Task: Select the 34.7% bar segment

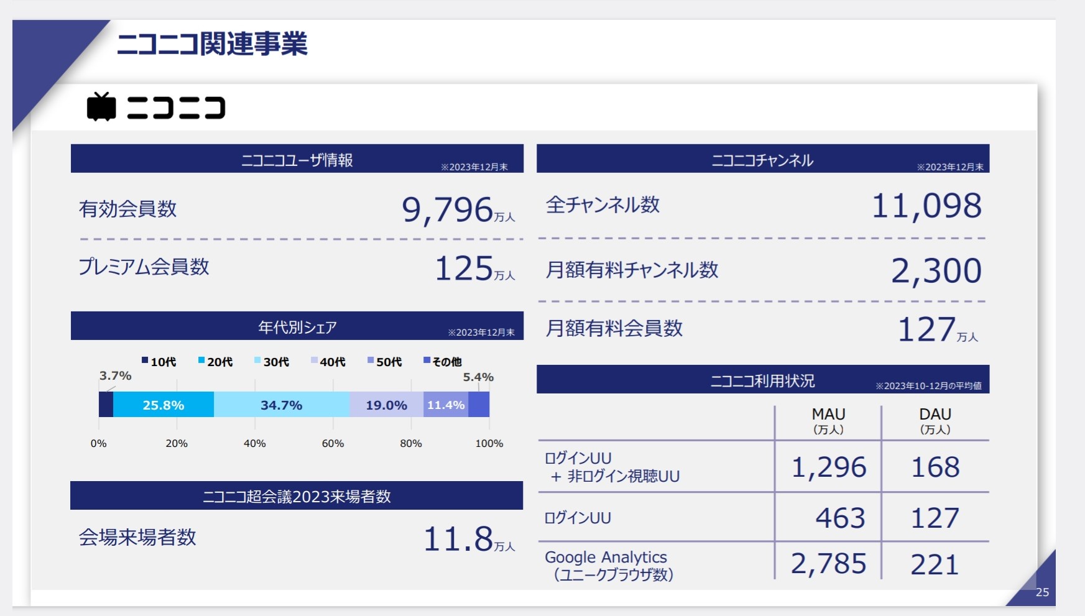Action: click(282, 405)
